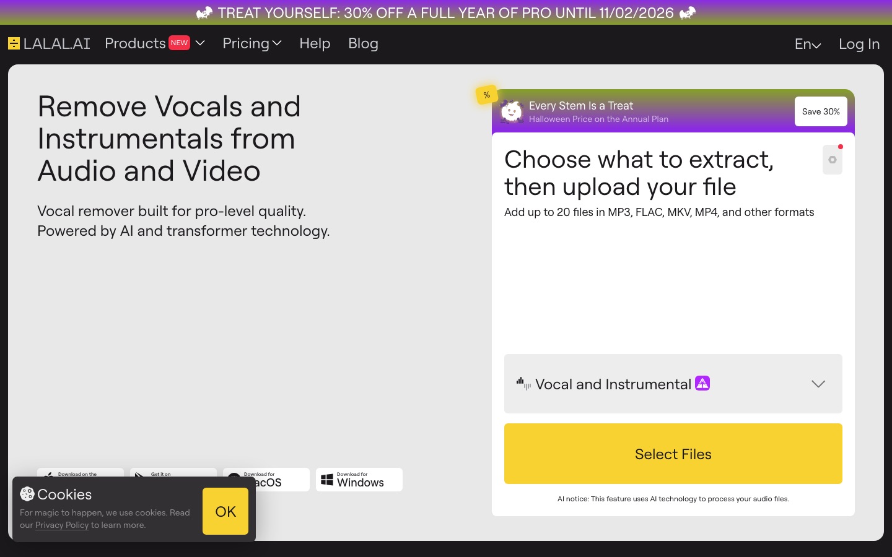Click Log In
The image size is (892, 557).
[x=859, y=44]
